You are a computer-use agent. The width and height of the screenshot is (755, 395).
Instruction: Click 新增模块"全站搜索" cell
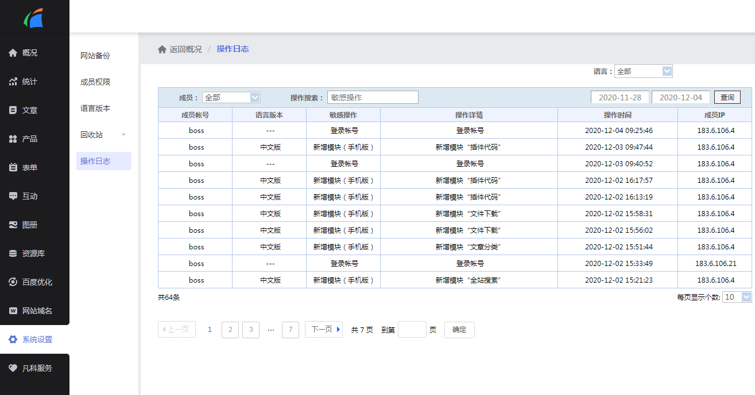(469, 280)
